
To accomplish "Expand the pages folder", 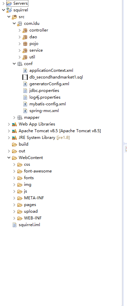I will pos(14,205).
